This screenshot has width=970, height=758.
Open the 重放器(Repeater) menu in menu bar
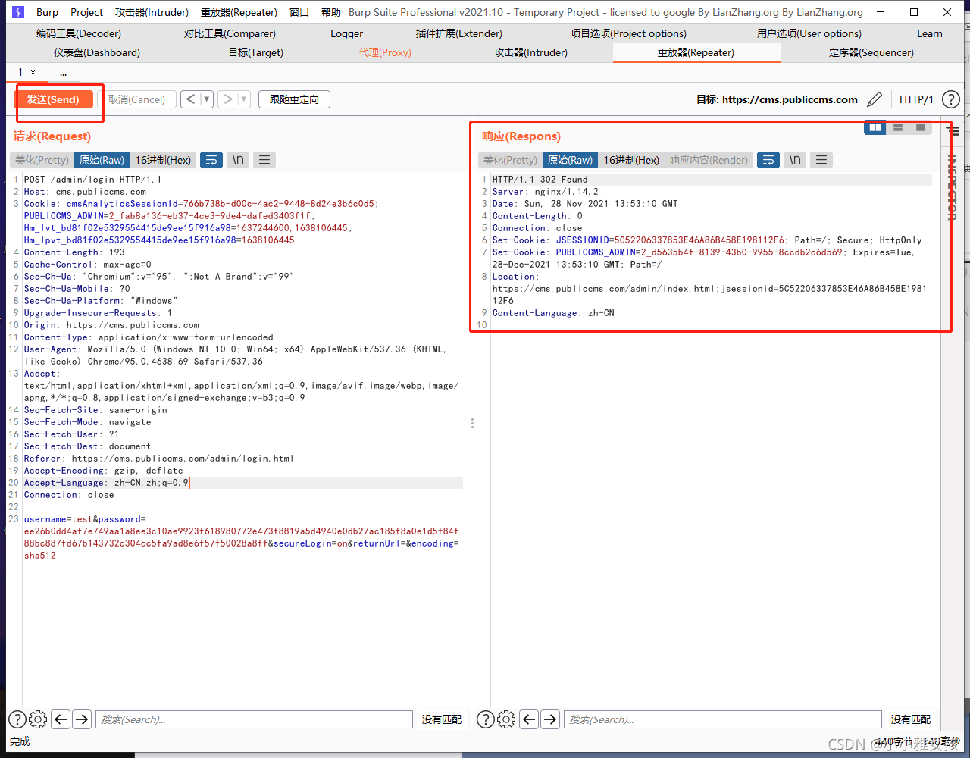coord(239,12)
